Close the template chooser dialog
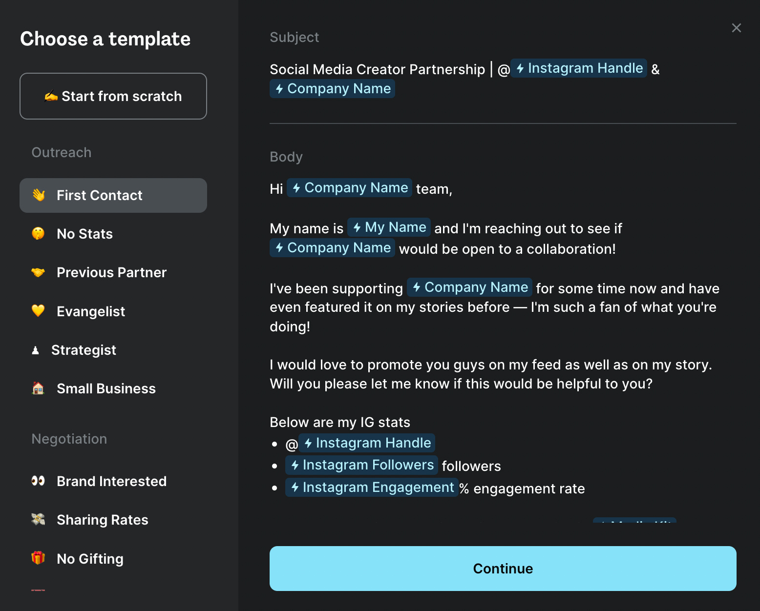This screenshot has width=760, height=611. pos(736,28)
